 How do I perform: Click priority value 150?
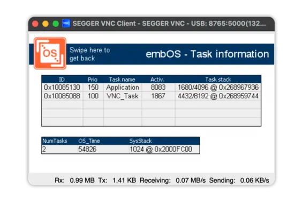tap(93, 88)
